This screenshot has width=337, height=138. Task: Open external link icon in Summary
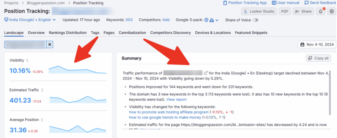pyautogui.click(x=206, y=73)
